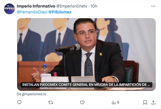Open the more options ellipsis menu
Image resolution: width=161 pixels, height=109 pixels.
tap(153, 6)
